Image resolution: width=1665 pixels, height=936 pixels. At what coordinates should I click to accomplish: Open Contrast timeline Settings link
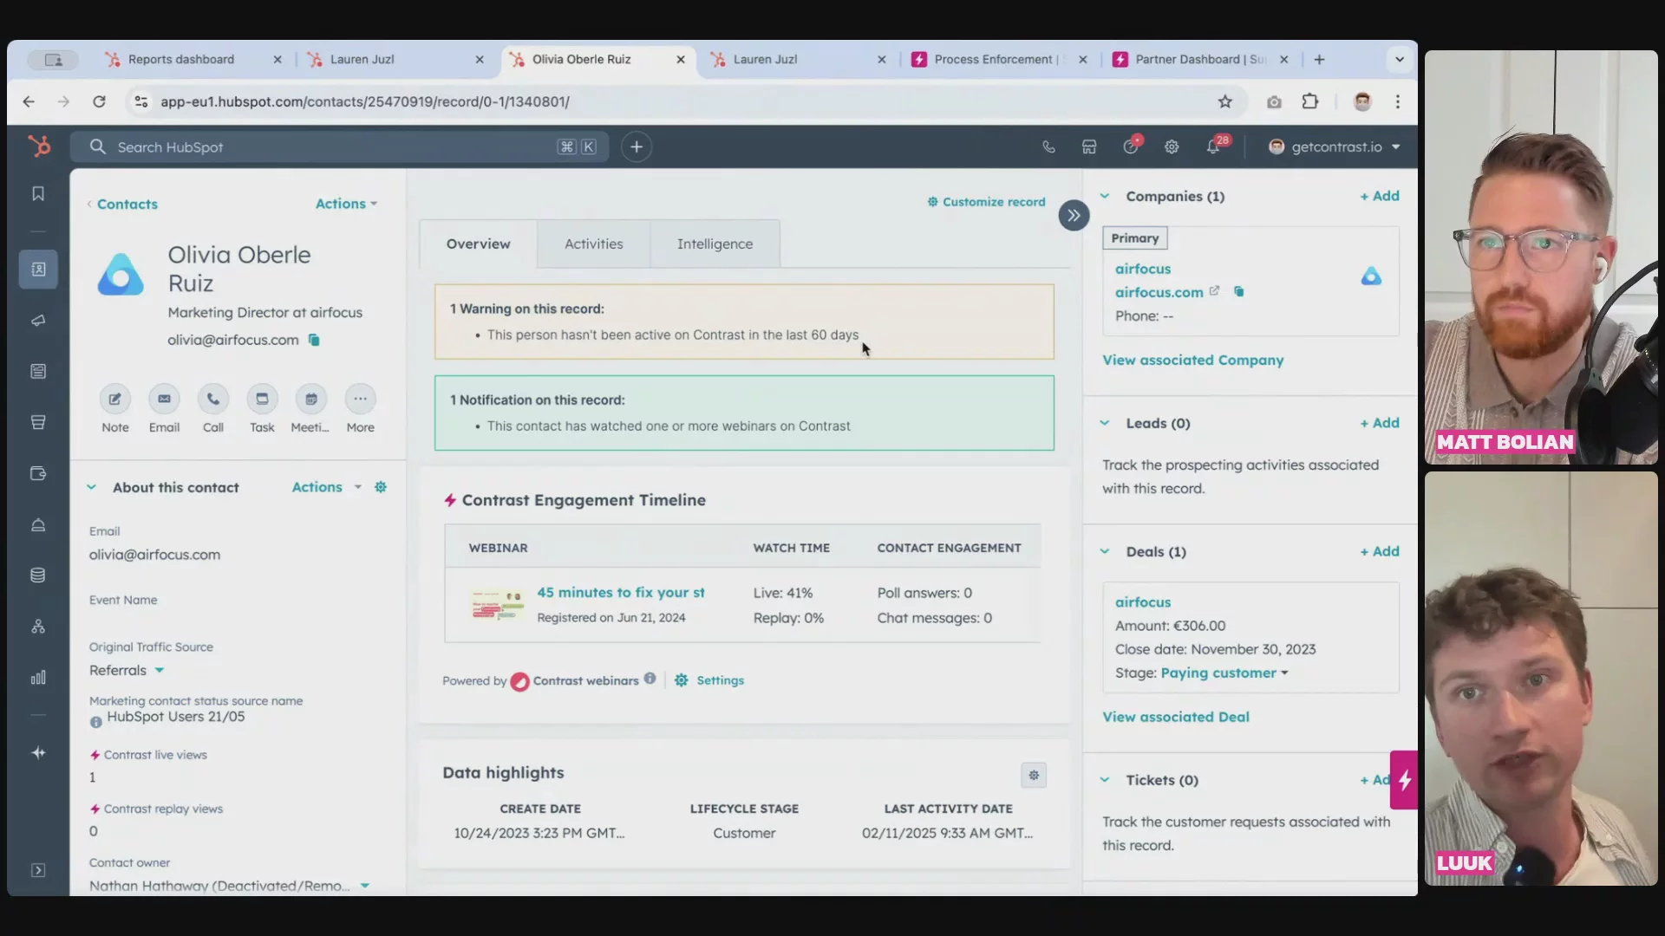(710, 681)
